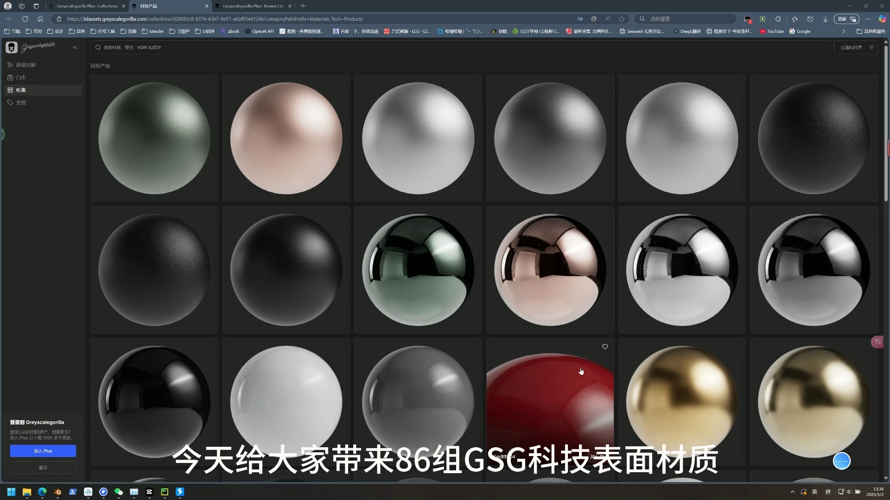Click the heart favorite icon on red material

[605, 347]
